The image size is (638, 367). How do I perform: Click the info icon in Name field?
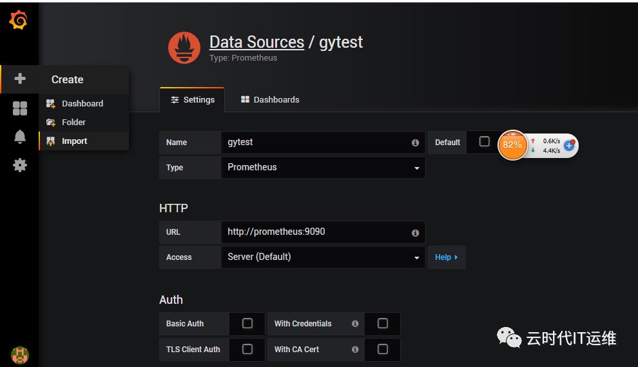(415, 143)
